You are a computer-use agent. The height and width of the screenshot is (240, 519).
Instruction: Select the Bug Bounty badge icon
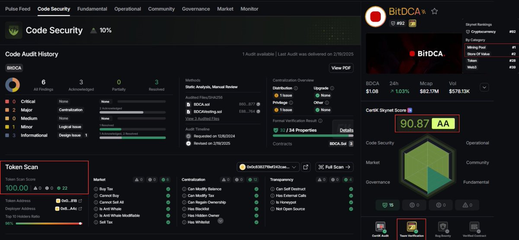point(442,228)
